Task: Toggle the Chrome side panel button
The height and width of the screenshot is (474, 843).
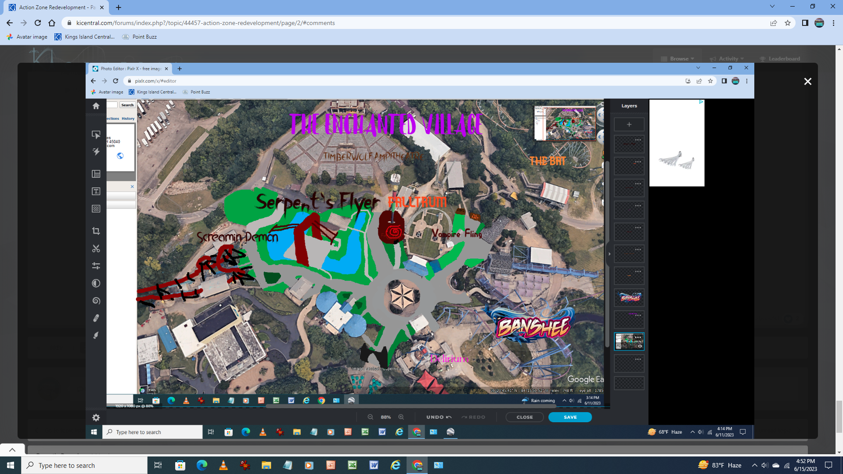Action: (x=805, y=23)
